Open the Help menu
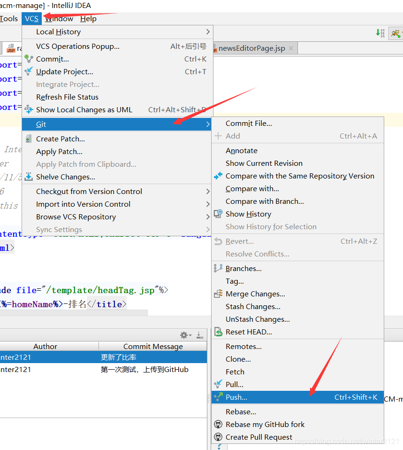Viewport: 403px width, 450px height. coord(88,19)
